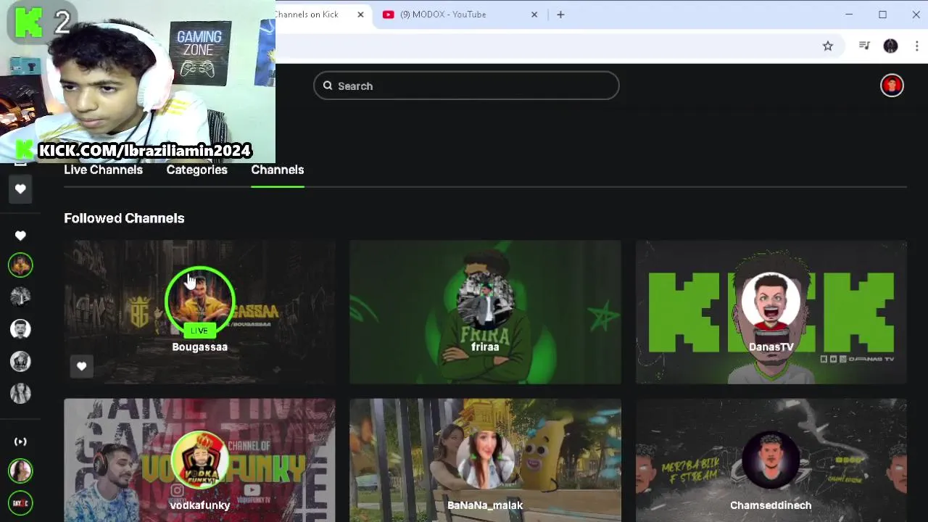Open the friraa channel card
This screenshot has height=522, width=928.
tap(485, 312)
